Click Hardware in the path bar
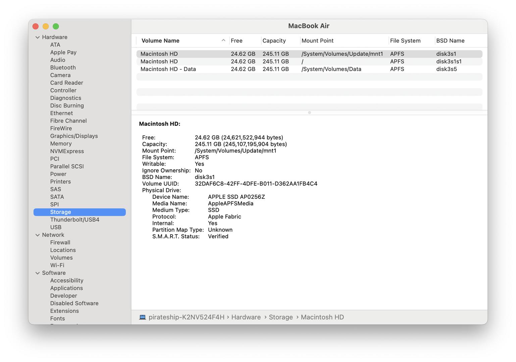 tap(246, 317)
